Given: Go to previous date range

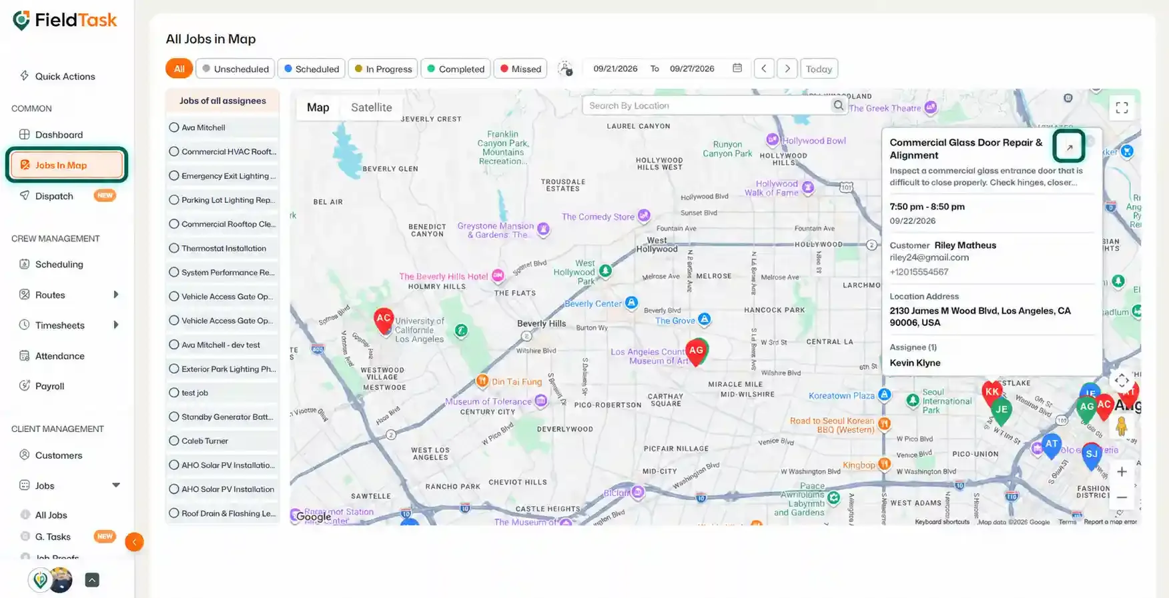Looking at the screenshot, I should point(764,69).
